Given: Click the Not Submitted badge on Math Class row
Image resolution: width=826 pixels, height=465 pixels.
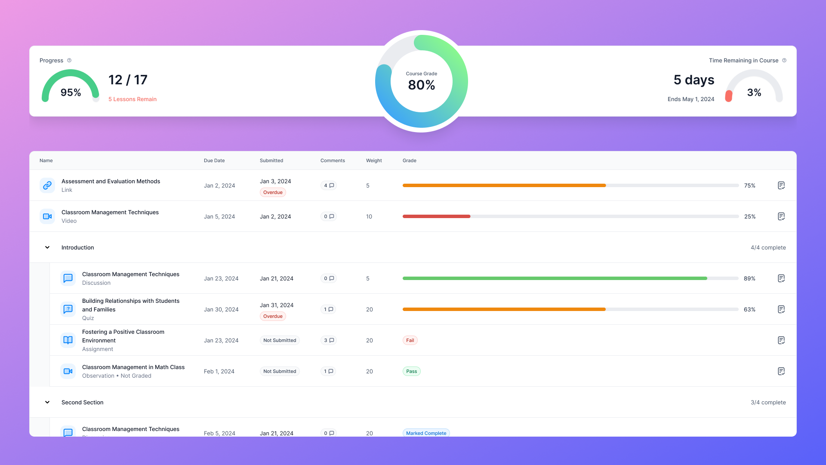Looking at the screenshot, I should [x=280, y=371].
